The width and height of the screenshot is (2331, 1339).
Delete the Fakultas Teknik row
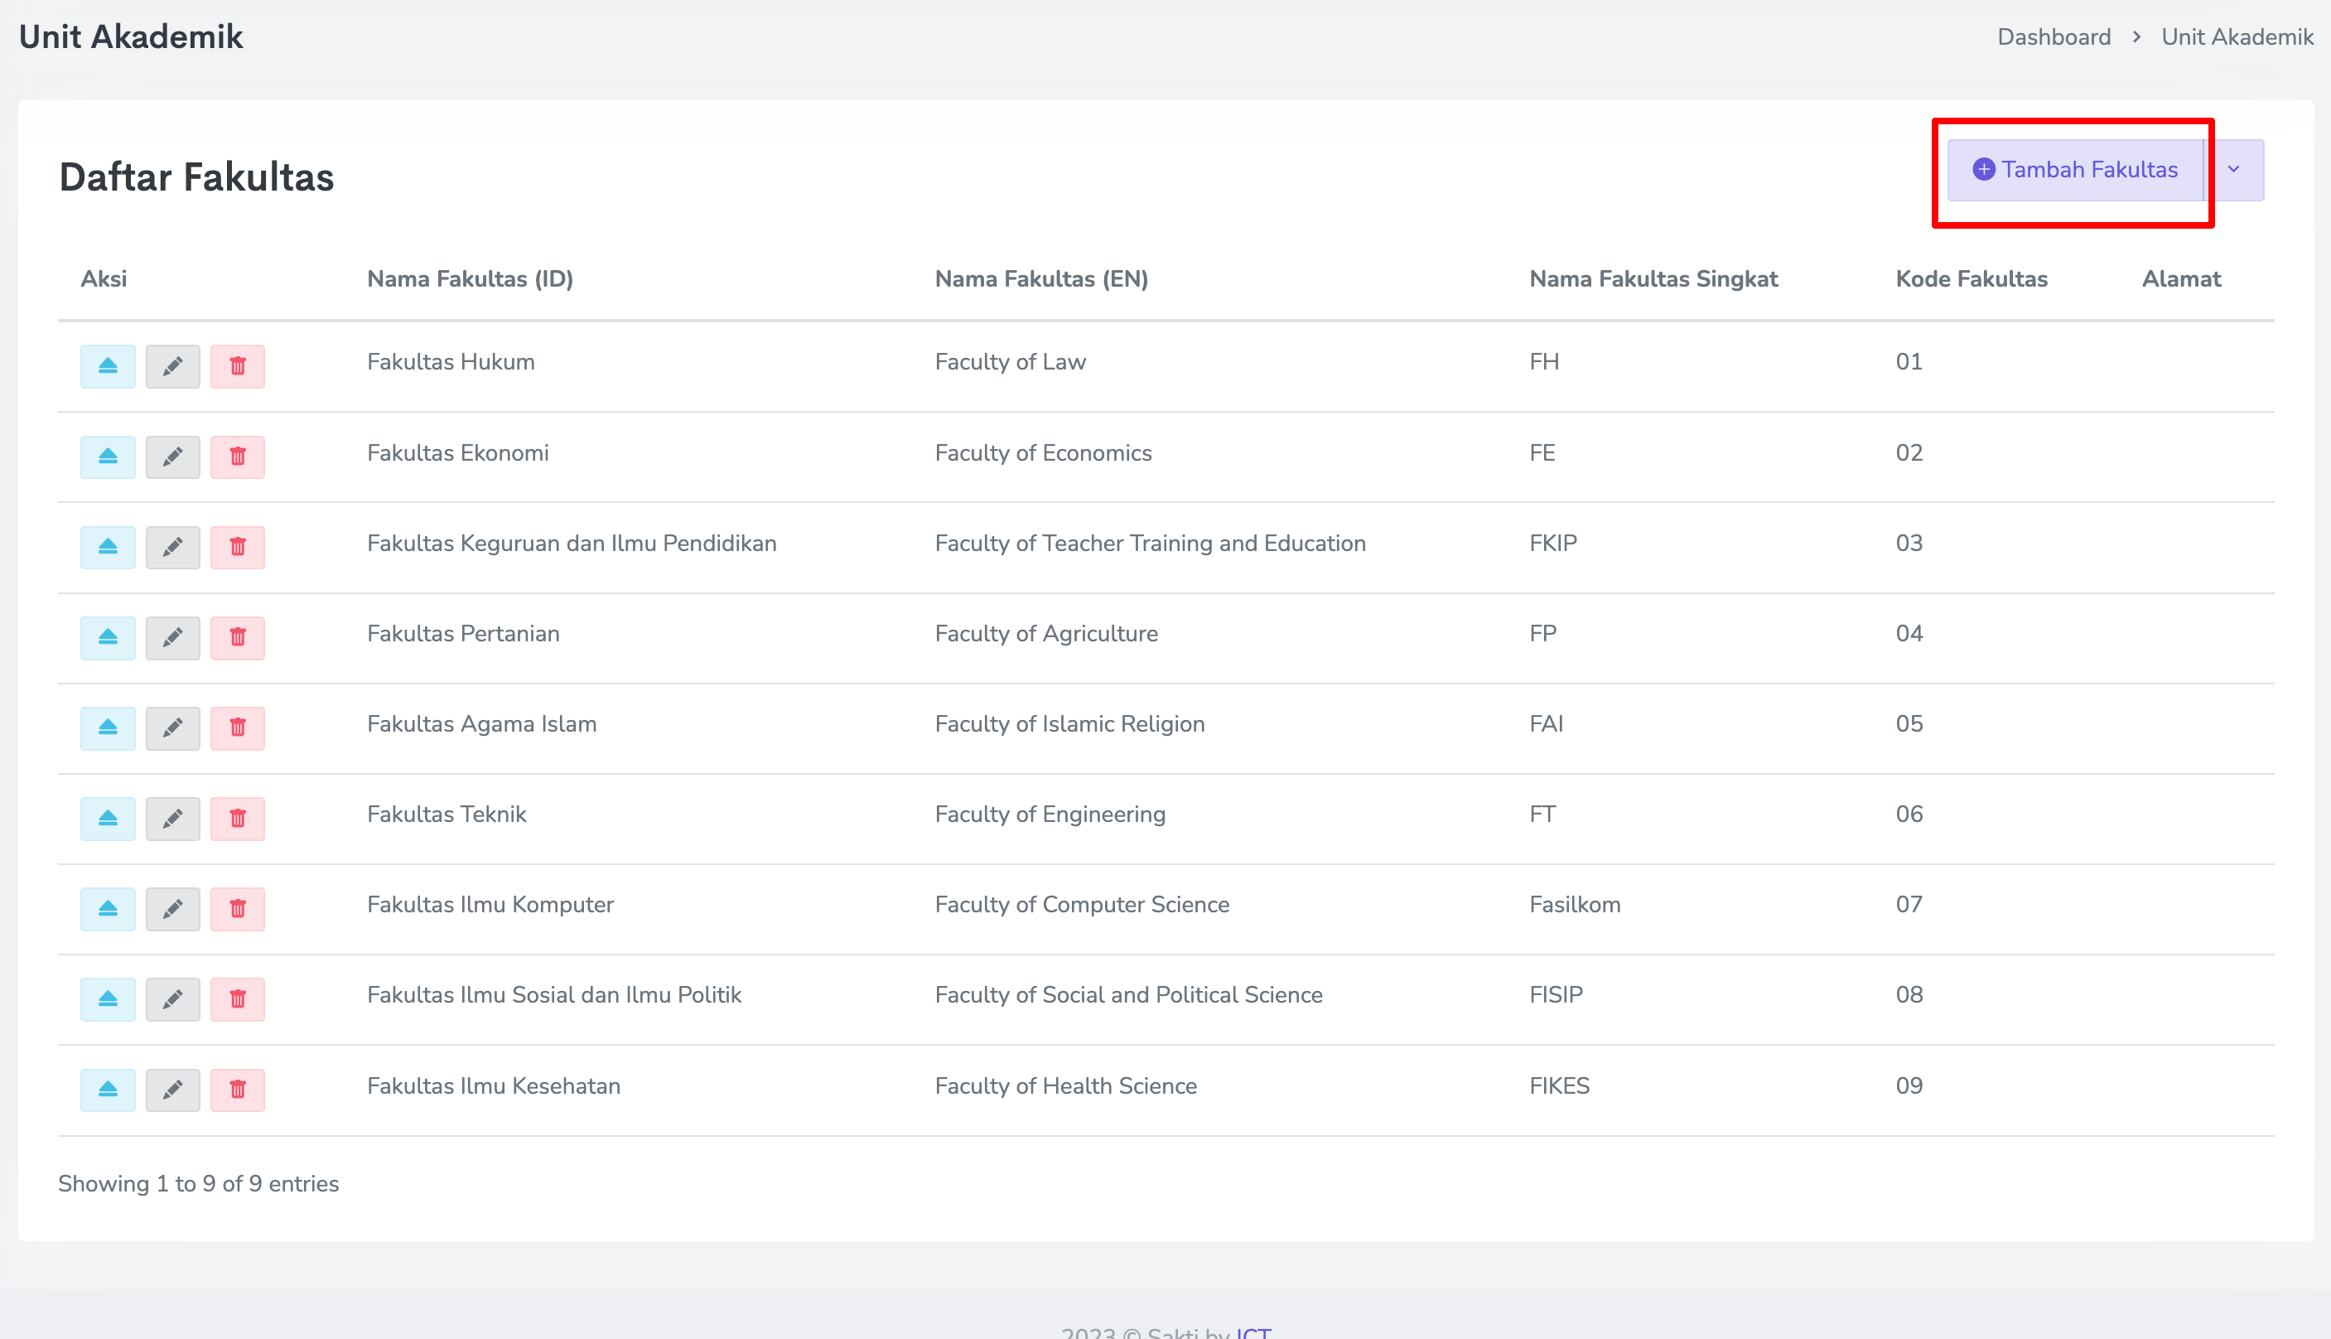(237, 819)
